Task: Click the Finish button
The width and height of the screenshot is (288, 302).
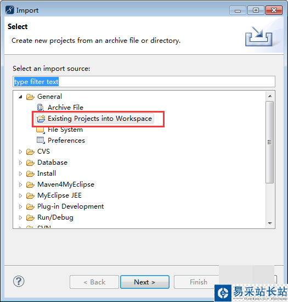Action: tap(199, 282)
